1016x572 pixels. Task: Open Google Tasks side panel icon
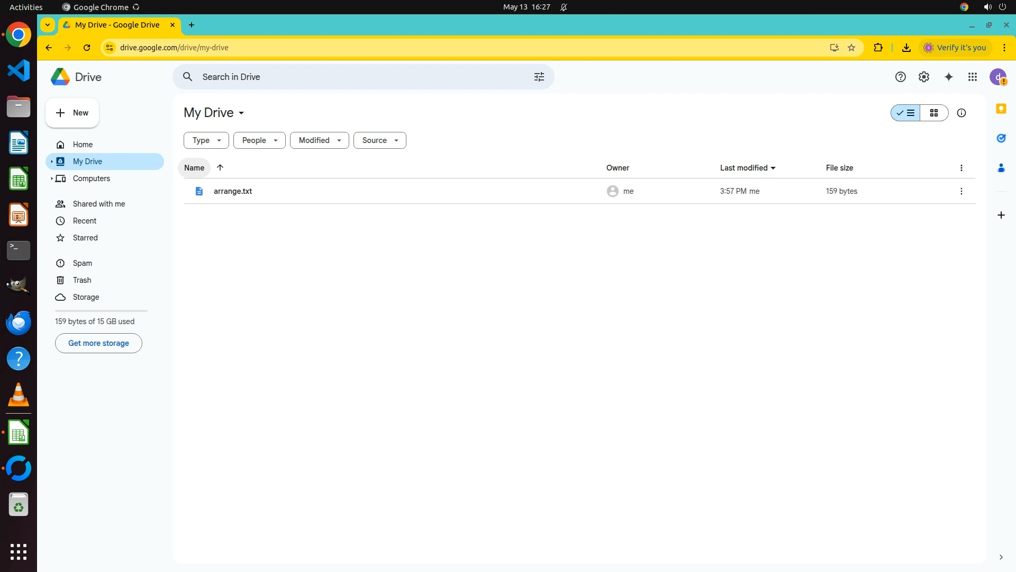pos(1001,138)
